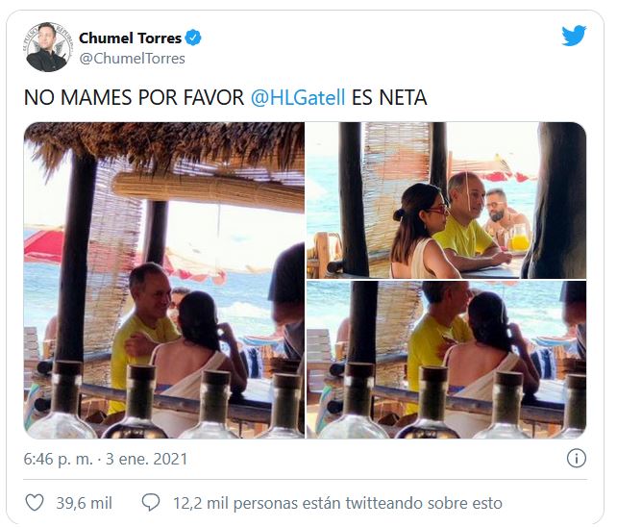The image size is (617, 527).
Task: Open the @HLGatell mention link
Action: [298, 97]
